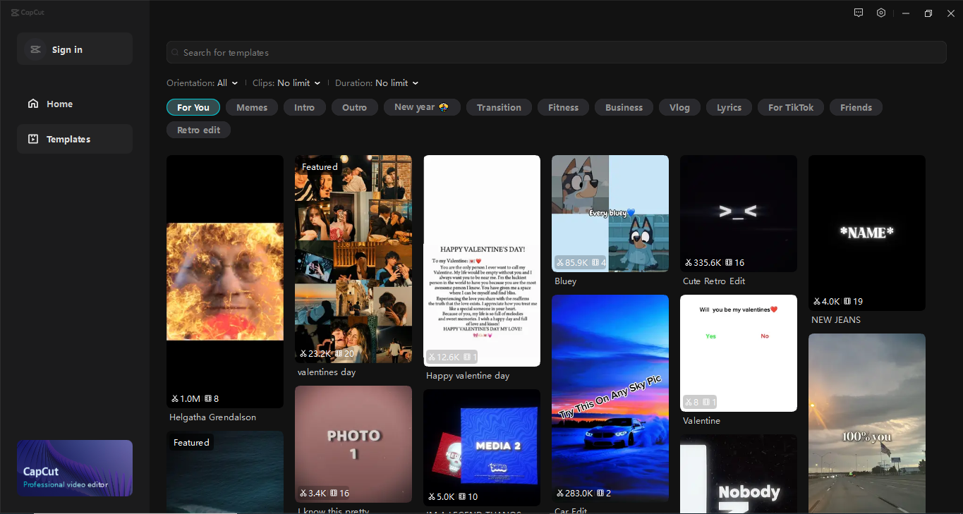Viewport: 963px width, 514px height.
Task: Toggle the Retro edit template filter
Action: pos(198,130)
